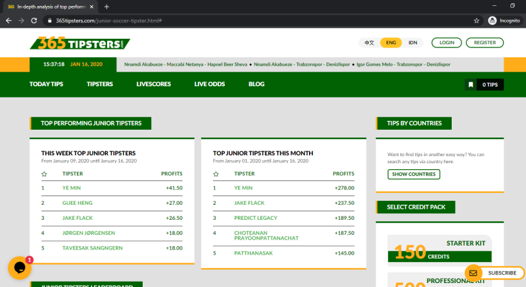Image resolution: width=526 pixels, height=287 pixels.
Task: Click PROFITS header in weekly table
Action: click(x=172, y=174)
